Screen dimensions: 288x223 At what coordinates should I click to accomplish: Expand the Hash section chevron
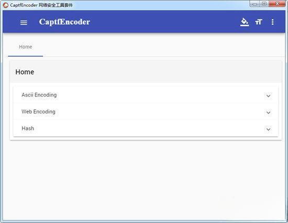(268, 130)
